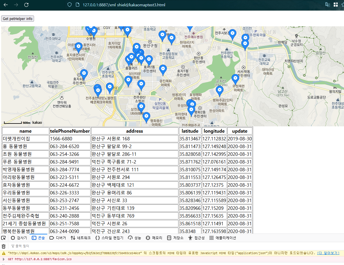Switch to 검사기 inspector tab

19,238
